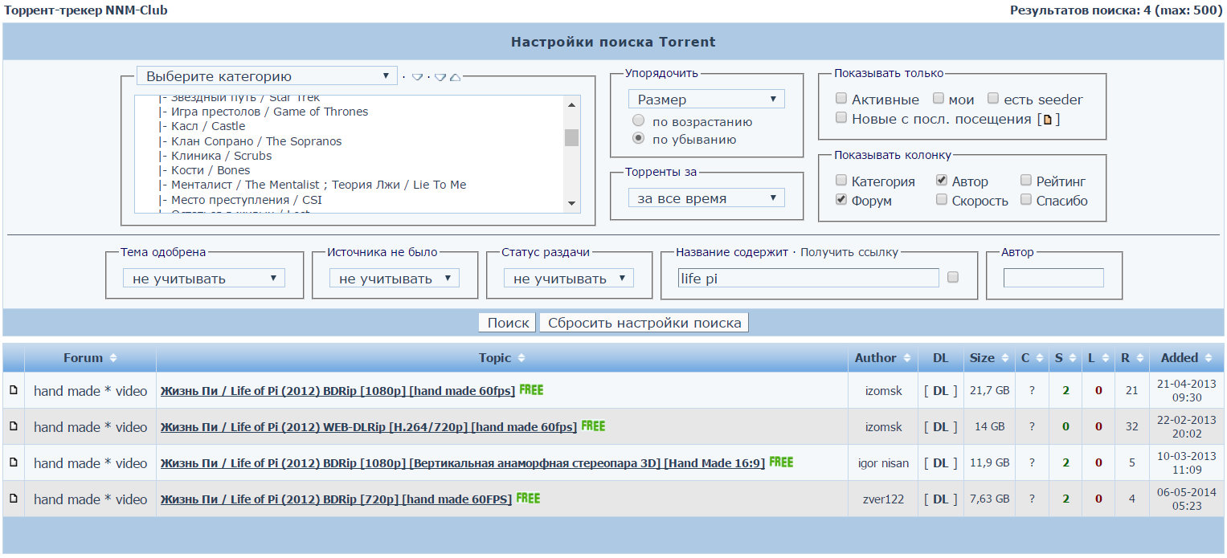
Task: Click the sort arrows icon beside Added header
Action: pyautogui.click(x=1209, y=358)
